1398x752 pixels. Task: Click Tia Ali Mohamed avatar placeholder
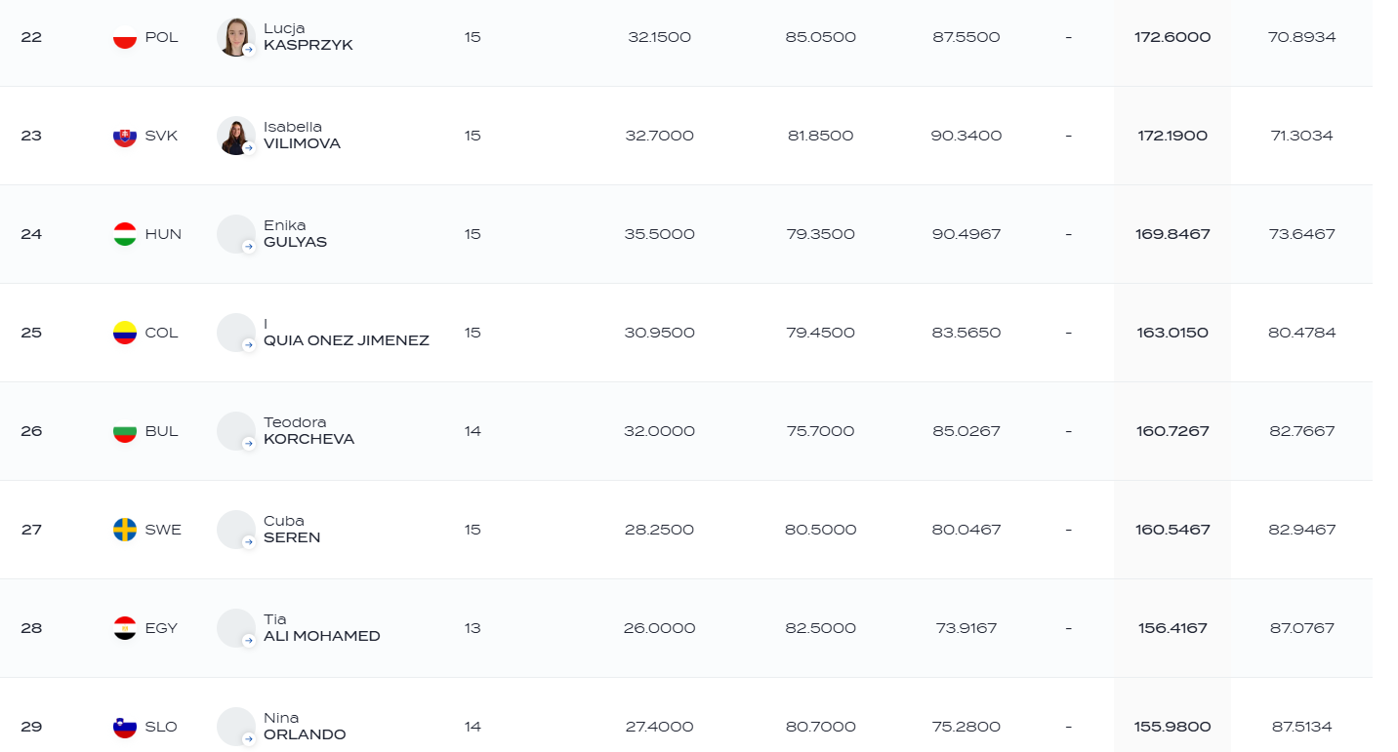(x=236, y=628)
